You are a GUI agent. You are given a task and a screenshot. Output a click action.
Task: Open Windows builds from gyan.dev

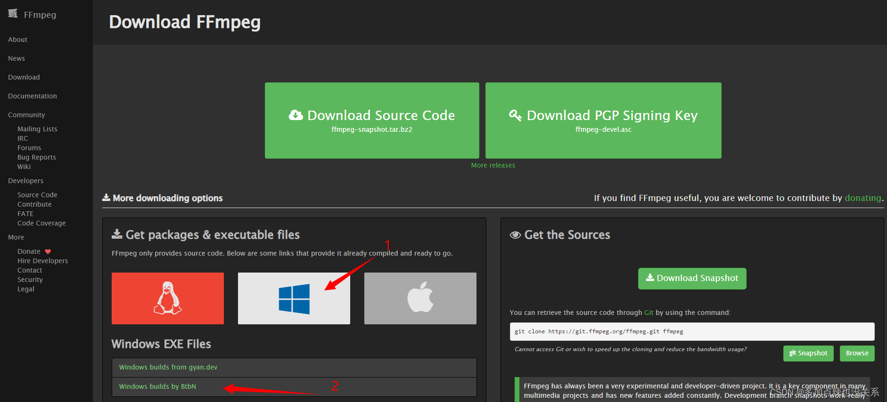[168, 367]
